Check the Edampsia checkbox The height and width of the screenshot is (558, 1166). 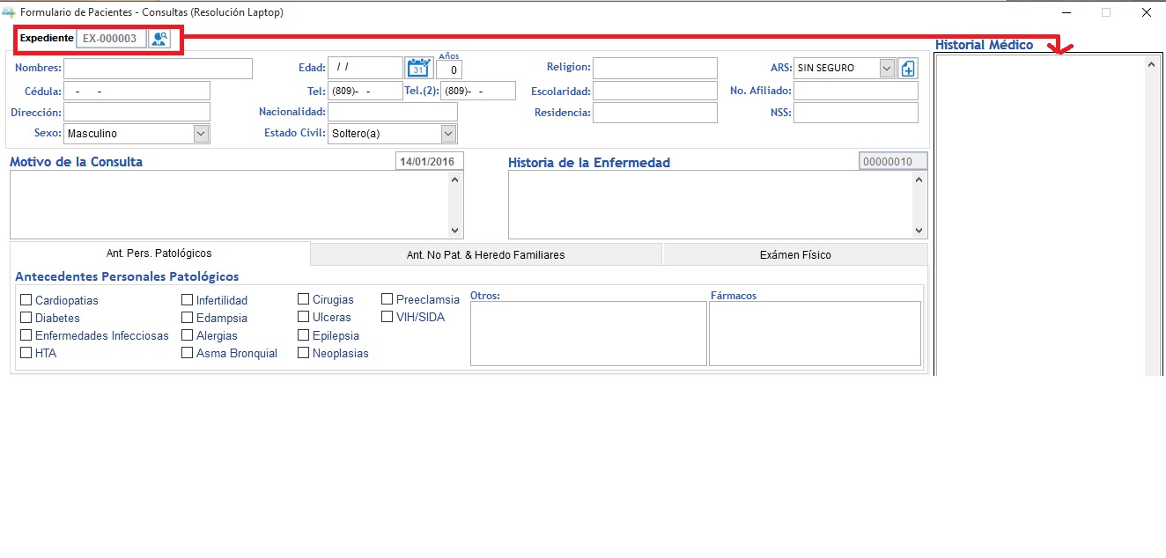188,318
